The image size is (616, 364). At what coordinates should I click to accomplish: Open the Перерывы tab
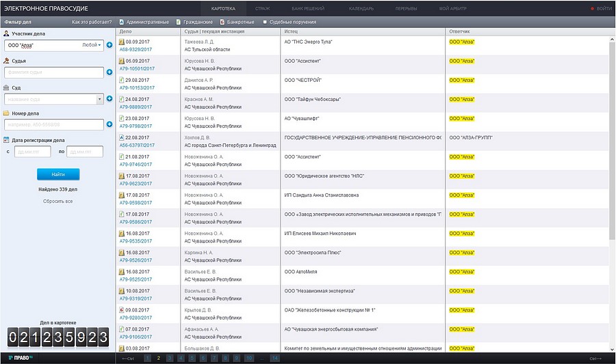[406, 8]
